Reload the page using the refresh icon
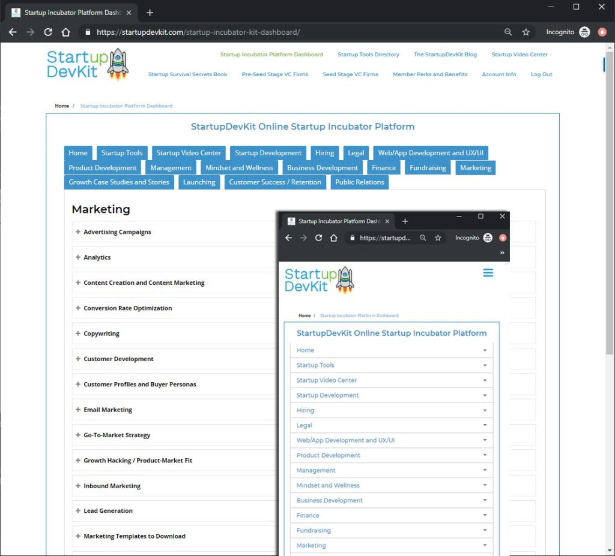 tap(47, 32)
